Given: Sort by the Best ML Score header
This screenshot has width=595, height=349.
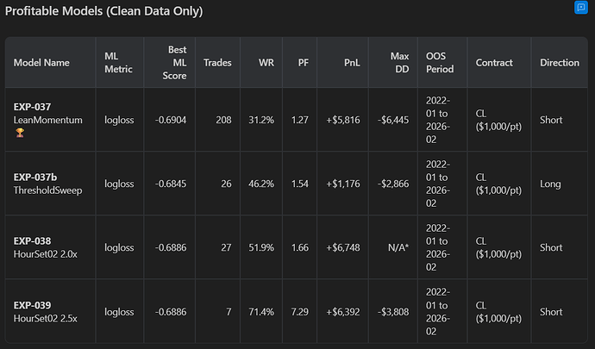Looking at the screenshot, I should [172, 63].
